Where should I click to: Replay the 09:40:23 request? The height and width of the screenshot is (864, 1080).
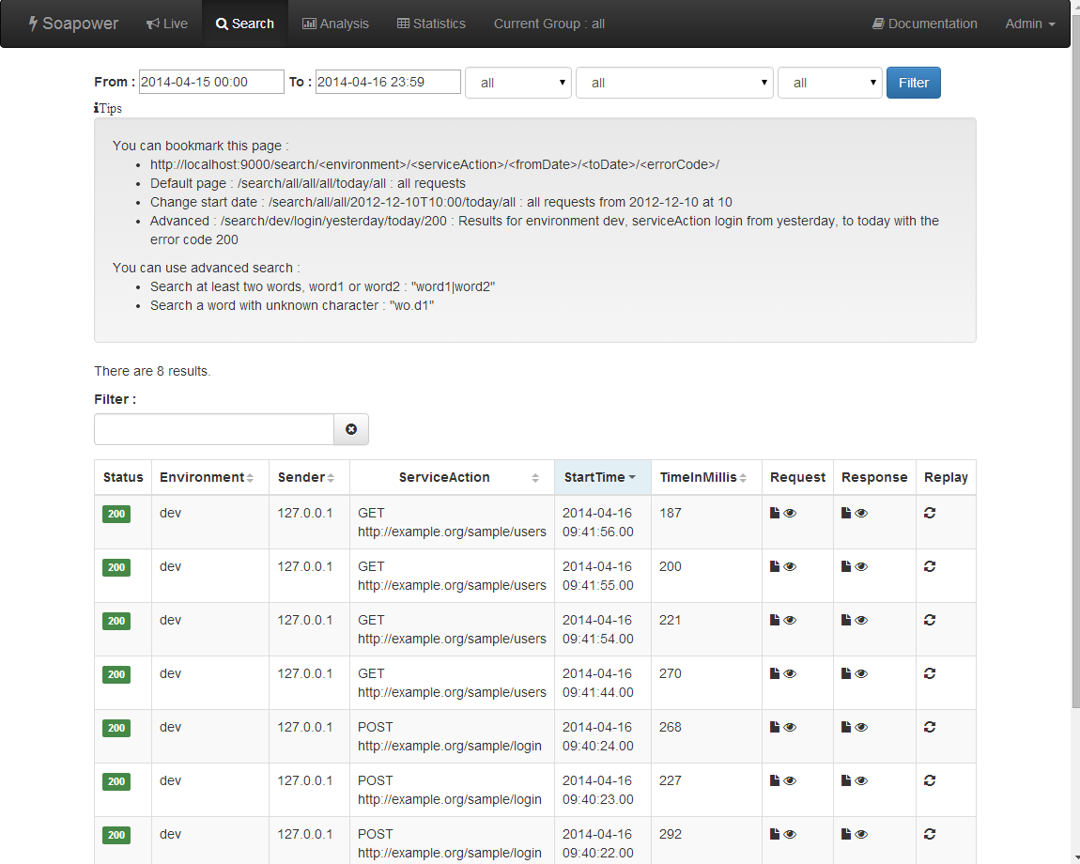coord(930,780)
